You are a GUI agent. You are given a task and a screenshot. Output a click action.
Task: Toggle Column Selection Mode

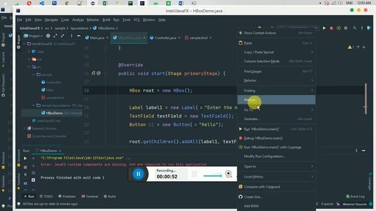(276, 61)
